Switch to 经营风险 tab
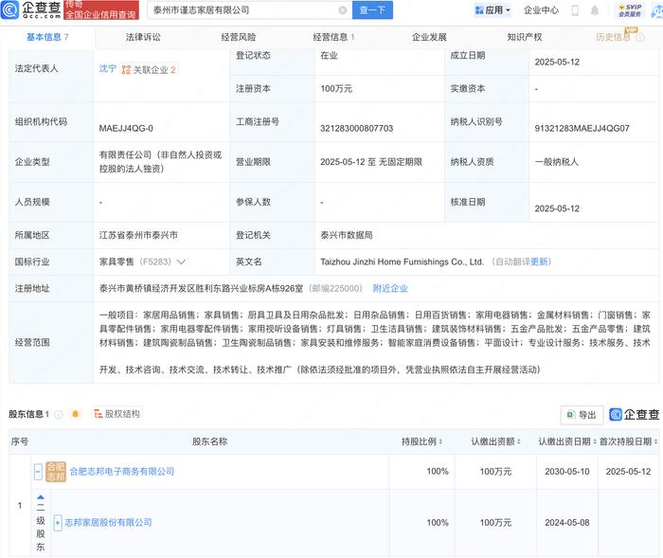The width and height of the screenshot is (663, 558). (239, 37)
